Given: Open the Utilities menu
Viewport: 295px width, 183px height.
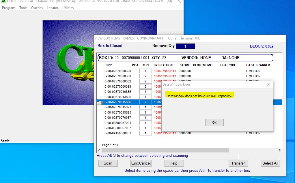Looking at the screenshot, I should (x=68, y=8).
